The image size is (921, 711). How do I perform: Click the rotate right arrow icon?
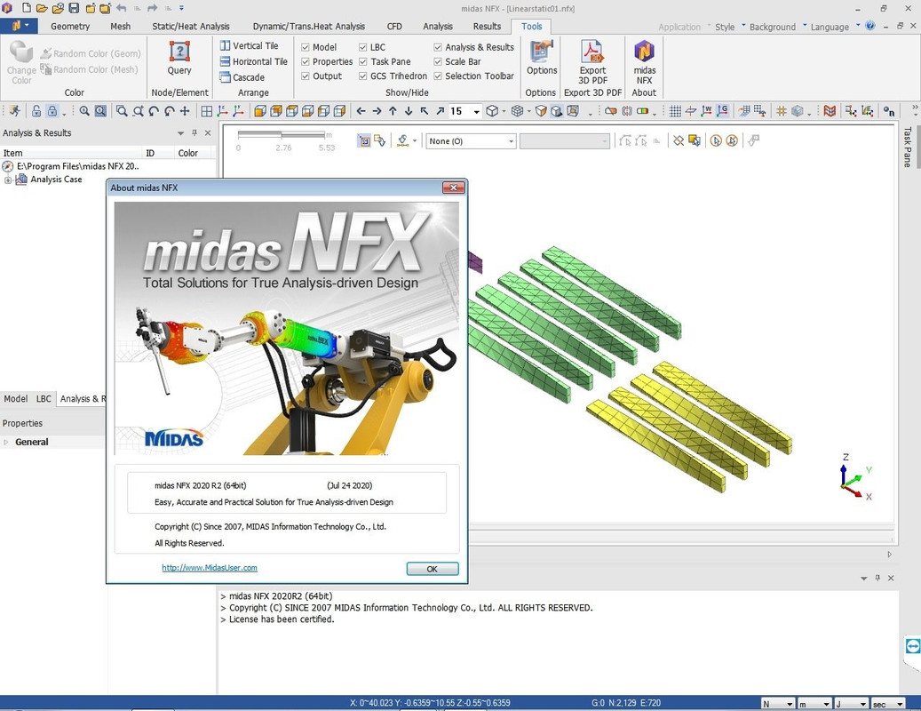[x=377, y=111]
